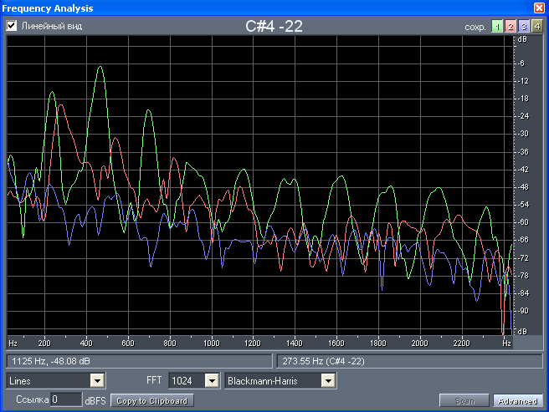The width and height of the screenshot is (549, 412).
Task: Click the Scan button
Action: pyautogui.click(x=464, y=401)
